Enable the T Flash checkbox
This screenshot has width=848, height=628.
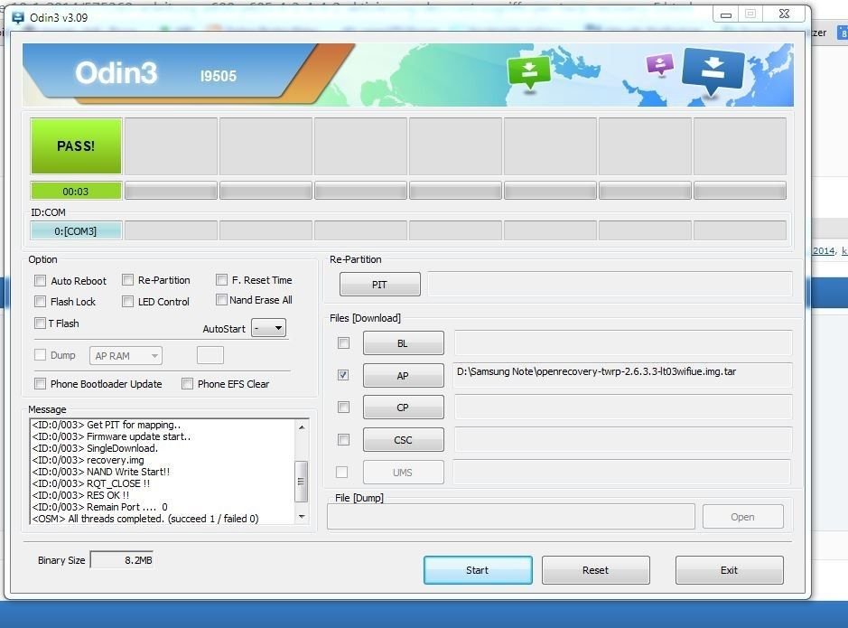[40, 323]
